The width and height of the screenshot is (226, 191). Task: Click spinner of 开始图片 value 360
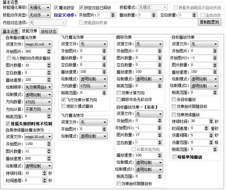tap(49, 51)
